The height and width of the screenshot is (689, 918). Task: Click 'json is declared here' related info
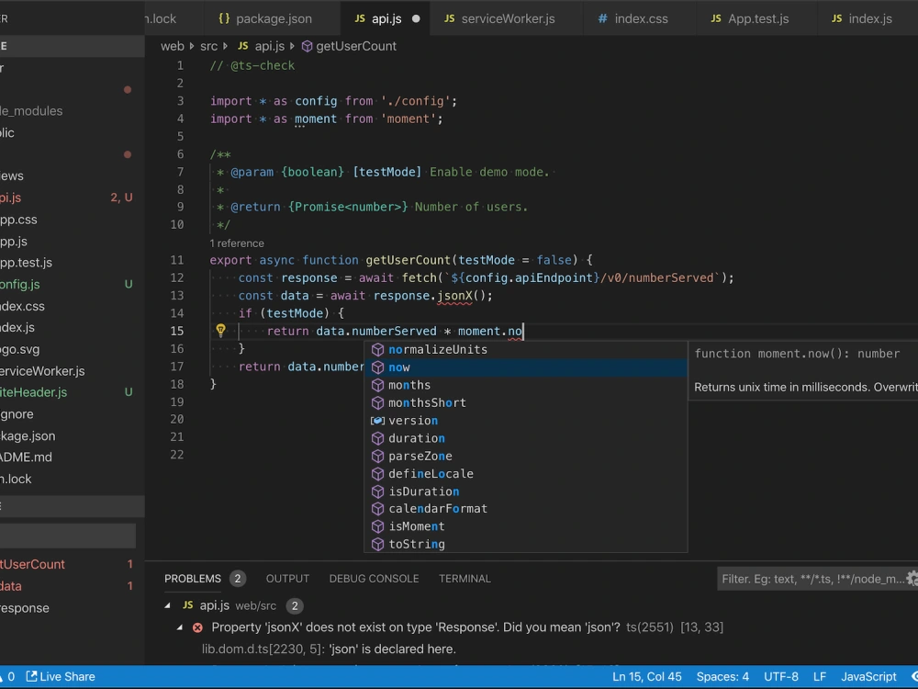[x=329, y=649]
